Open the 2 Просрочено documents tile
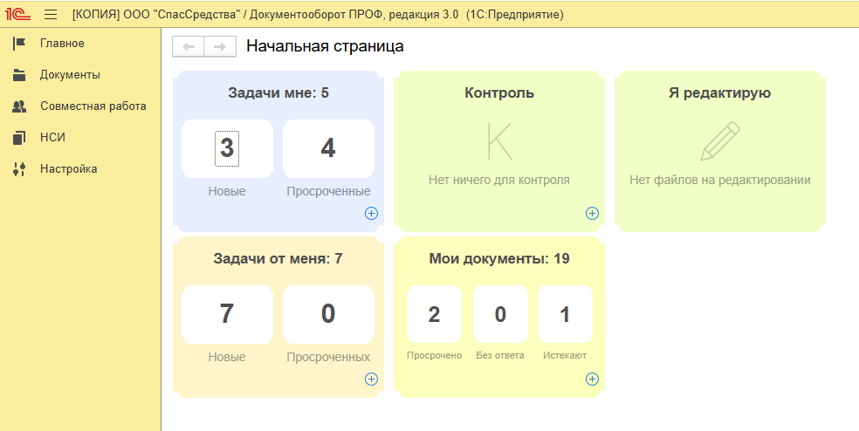The width and height of the screenshot is (859, 431). (x=434, y=314)
